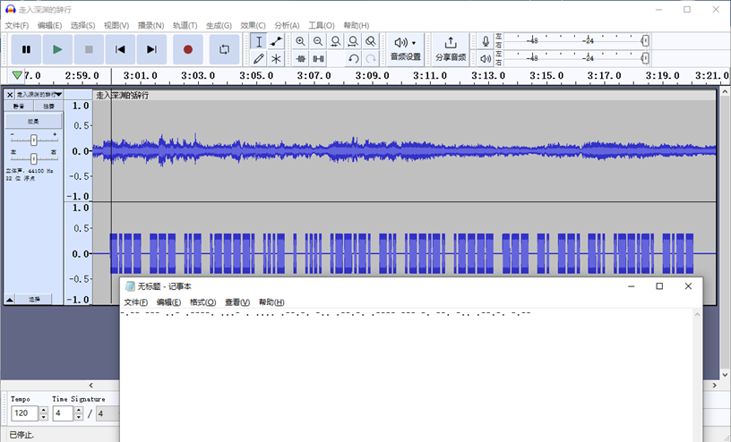This screenshot has height=442, width=731.
Task: Click the Play button in transport toolbar
Action: [57, 50]
